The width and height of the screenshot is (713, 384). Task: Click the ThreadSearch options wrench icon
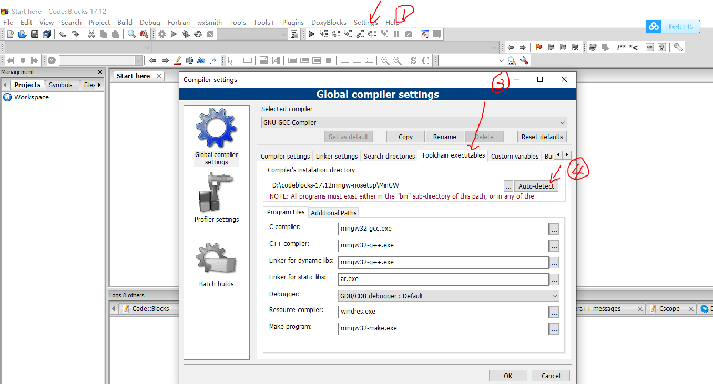524,60
